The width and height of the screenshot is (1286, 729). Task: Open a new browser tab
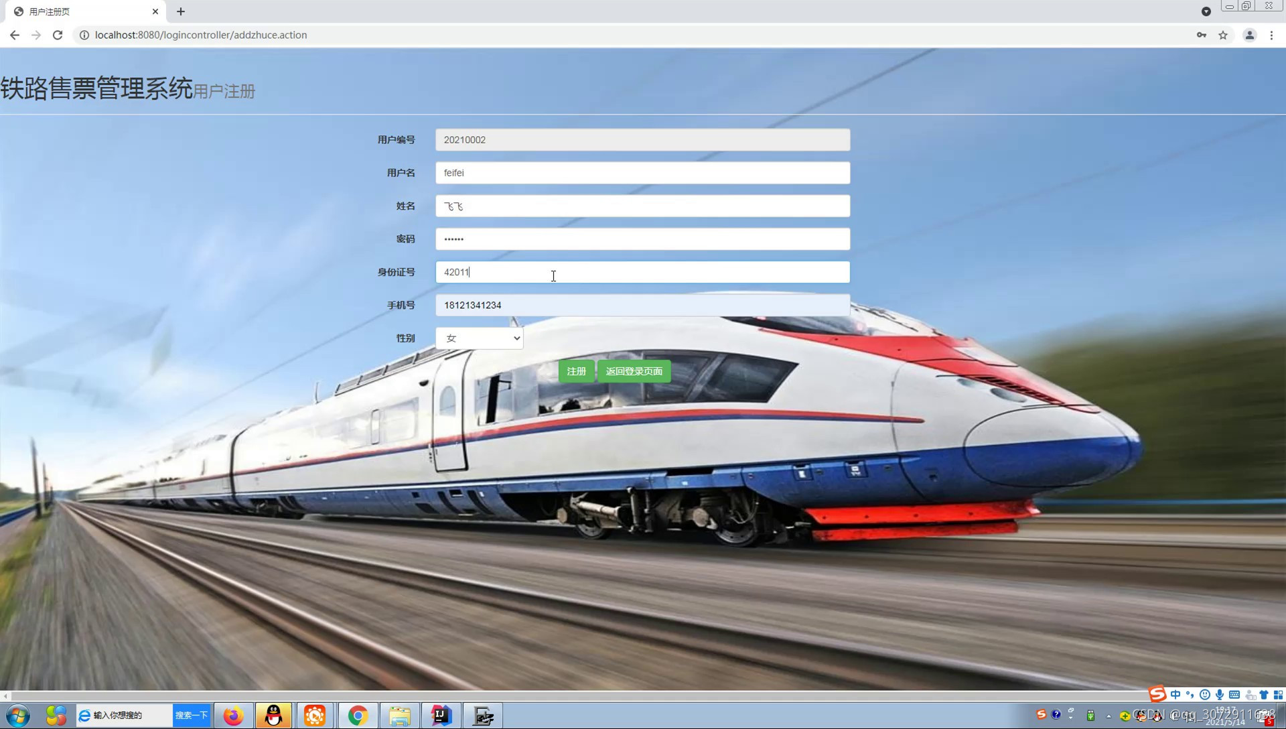click(x=181, y=11)
